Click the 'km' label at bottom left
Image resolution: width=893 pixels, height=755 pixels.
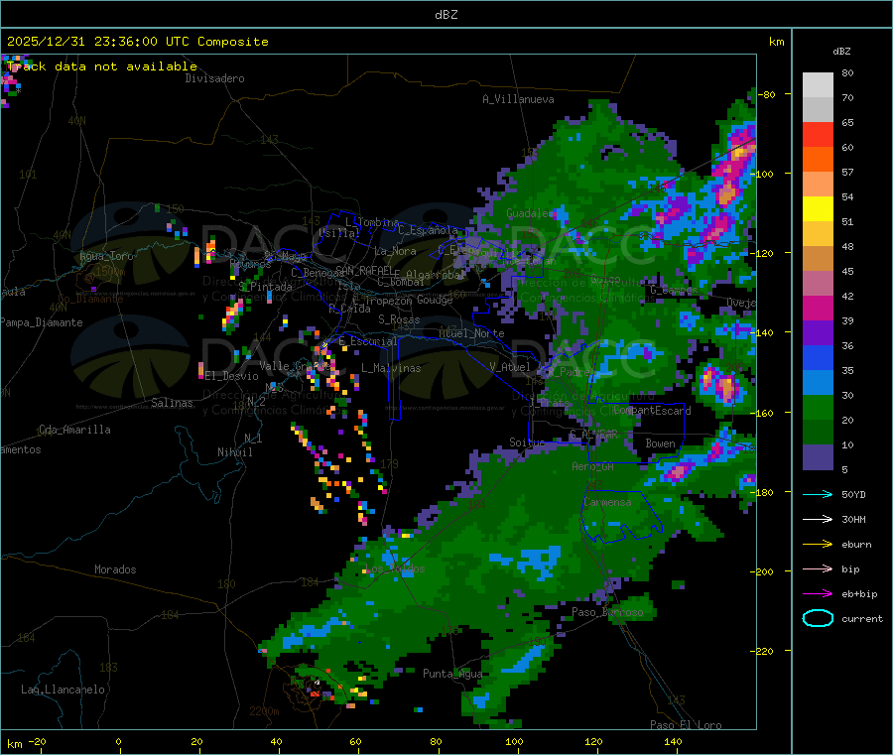14,744
